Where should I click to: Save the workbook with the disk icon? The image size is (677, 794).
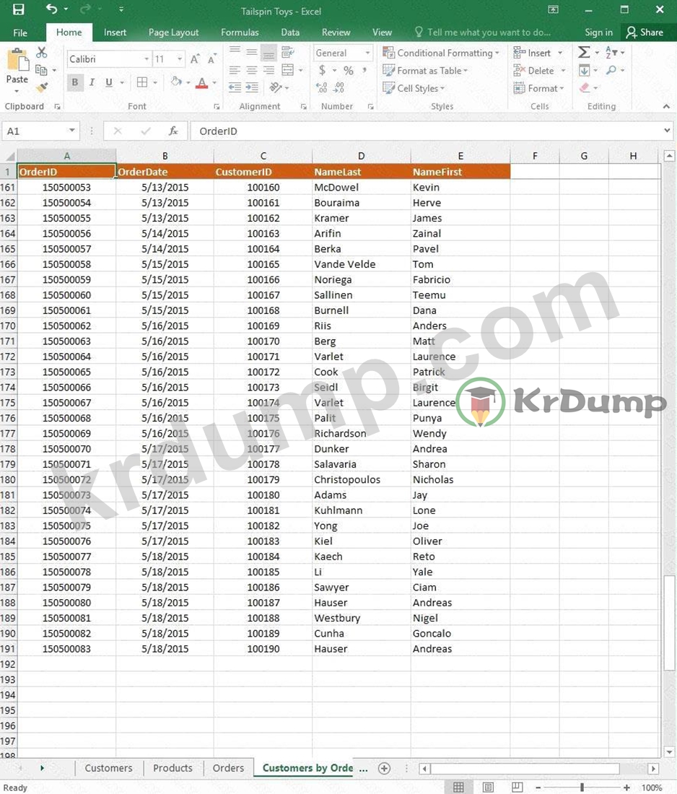click(x=18, y=9)
